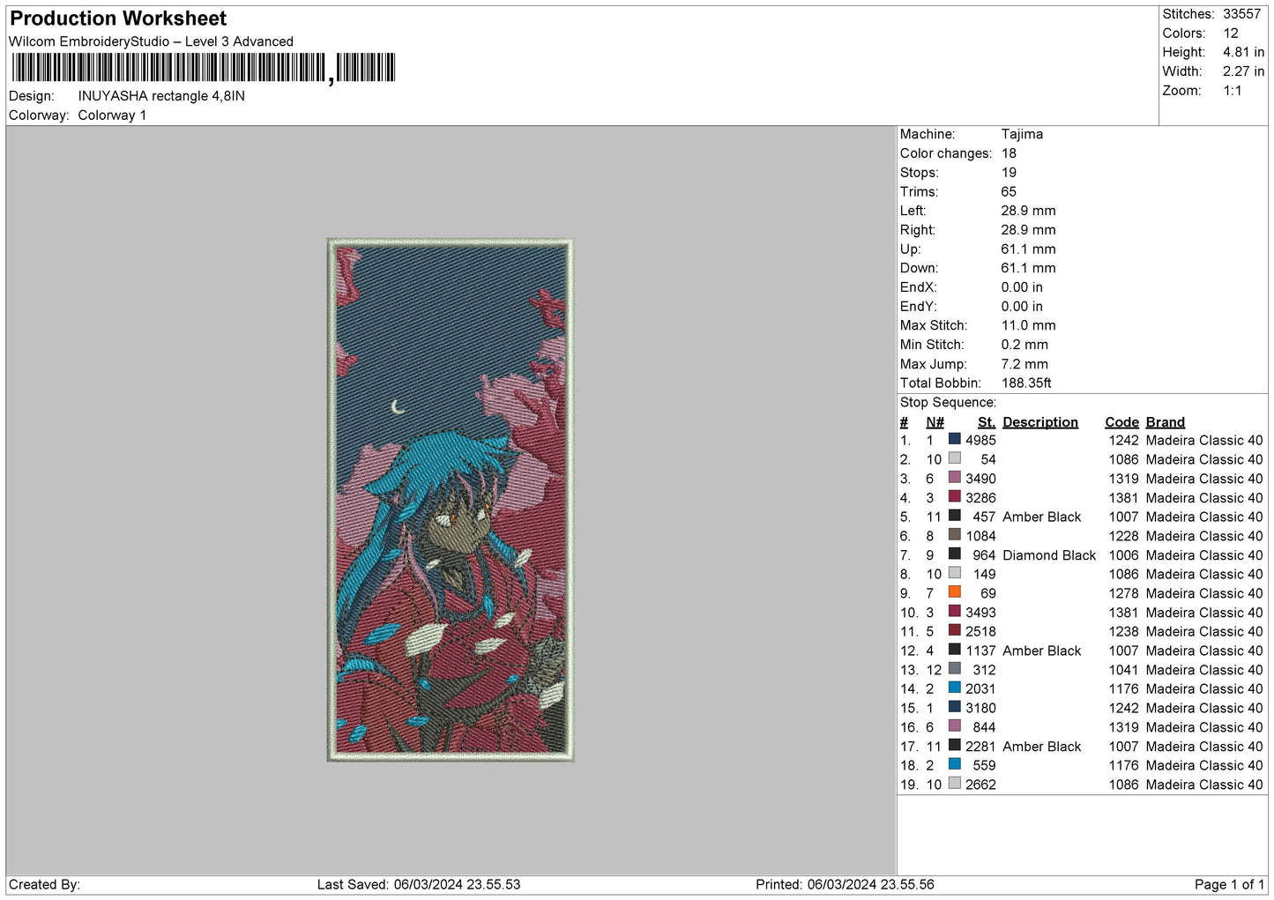
Task: Click the 'Brand' column header
Action: (1165, 422)
